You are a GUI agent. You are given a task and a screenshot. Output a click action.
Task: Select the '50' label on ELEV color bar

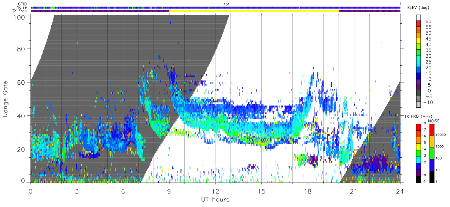[428, 33]
